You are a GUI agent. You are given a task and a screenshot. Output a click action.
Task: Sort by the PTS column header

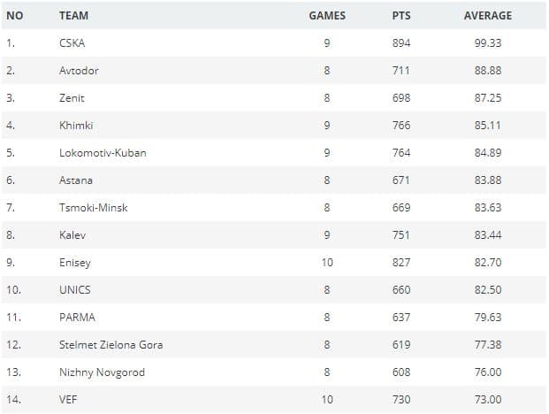tap(400, 15)
